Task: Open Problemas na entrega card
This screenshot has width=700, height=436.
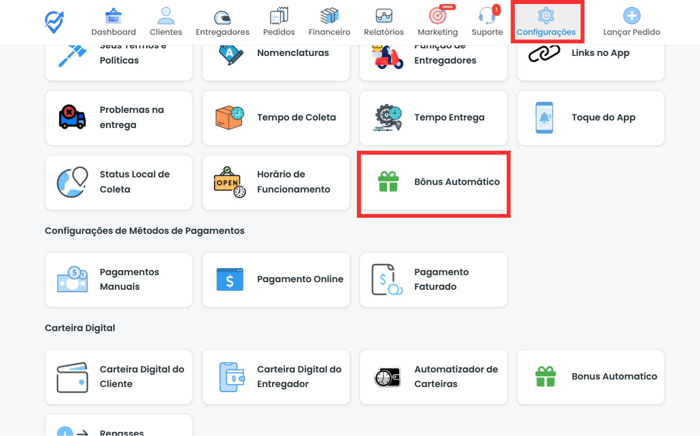Action: (119, 118)
